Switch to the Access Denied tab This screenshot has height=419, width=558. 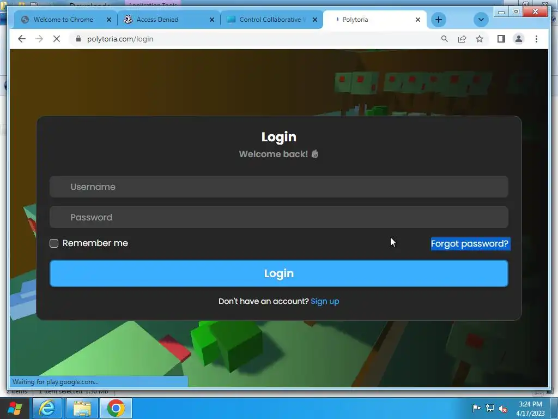pyautogui.click(x=157, y=20)
